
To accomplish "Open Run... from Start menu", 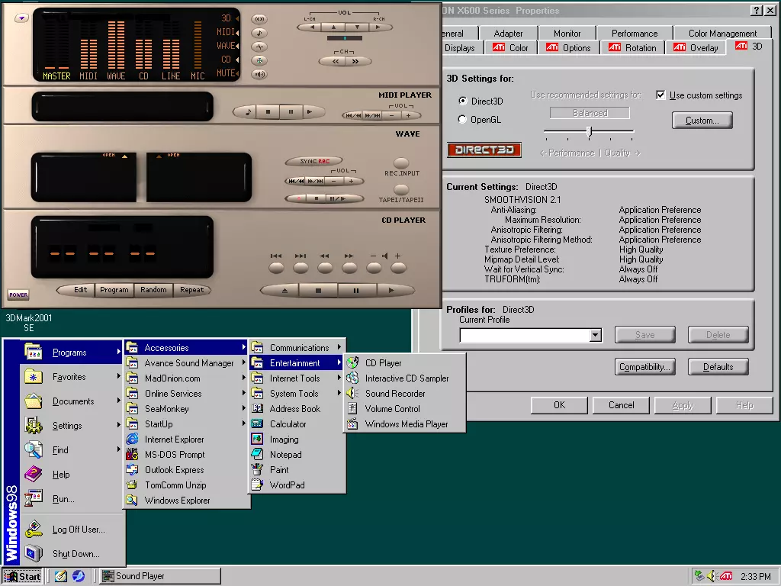I will pyautogui.click(x=72, y=499).
